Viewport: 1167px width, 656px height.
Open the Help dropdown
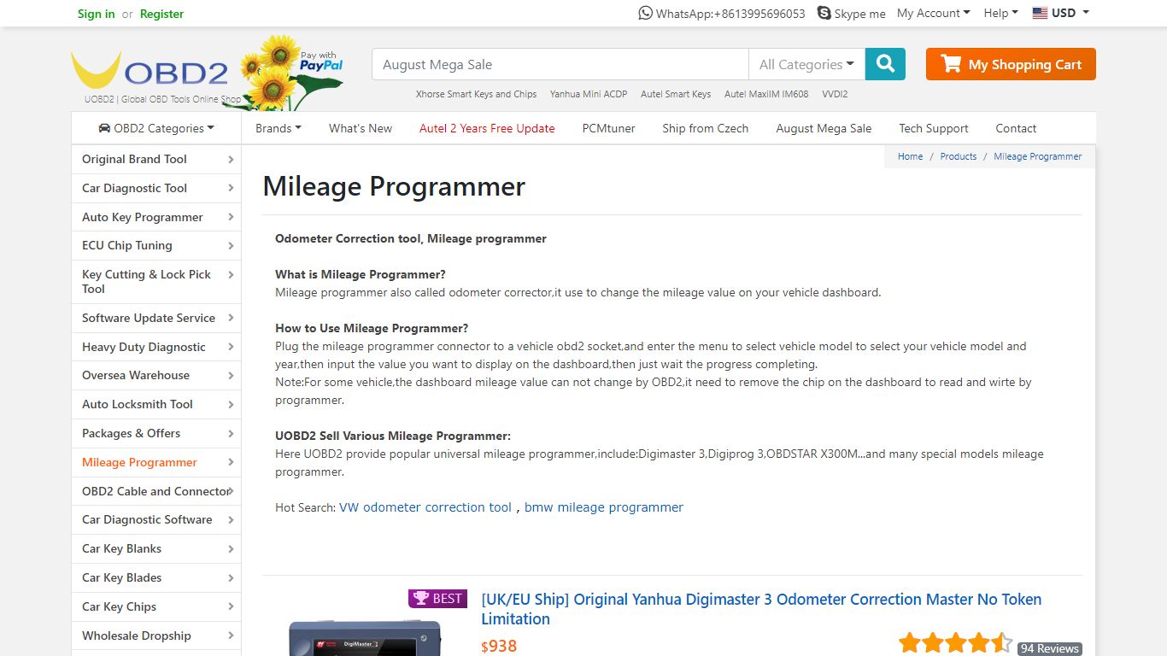[1000, 13]
